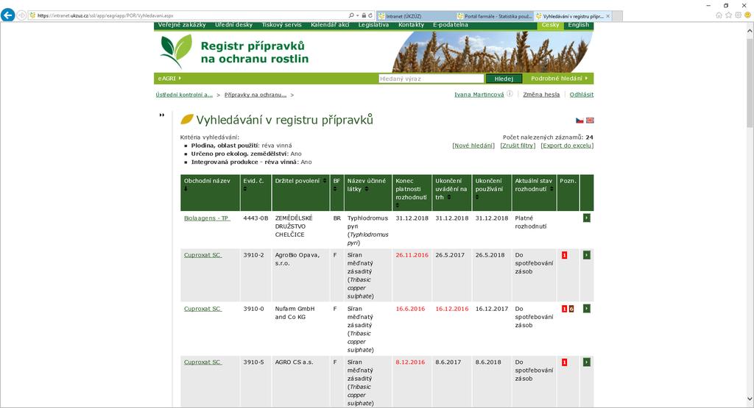754x408 pixels.
Task: Click the info icon beside Ivana Martincová
Action: tap(510, 94)
